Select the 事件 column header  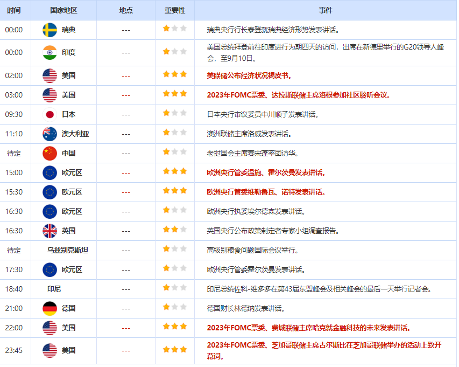click(326, 10)
